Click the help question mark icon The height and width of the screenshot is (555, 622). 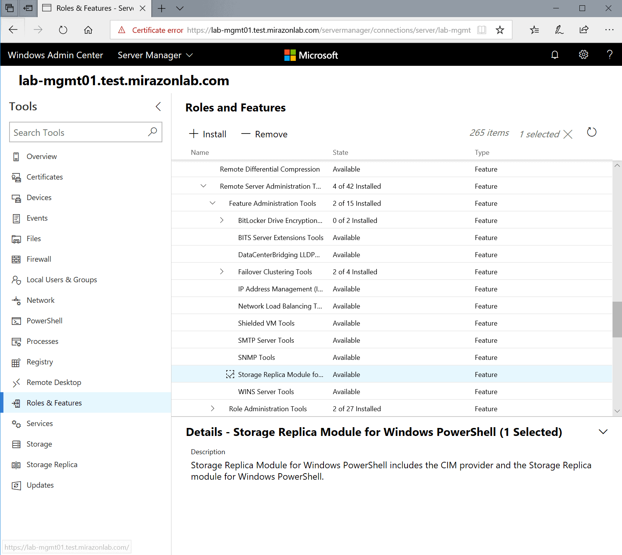point(609,55)
